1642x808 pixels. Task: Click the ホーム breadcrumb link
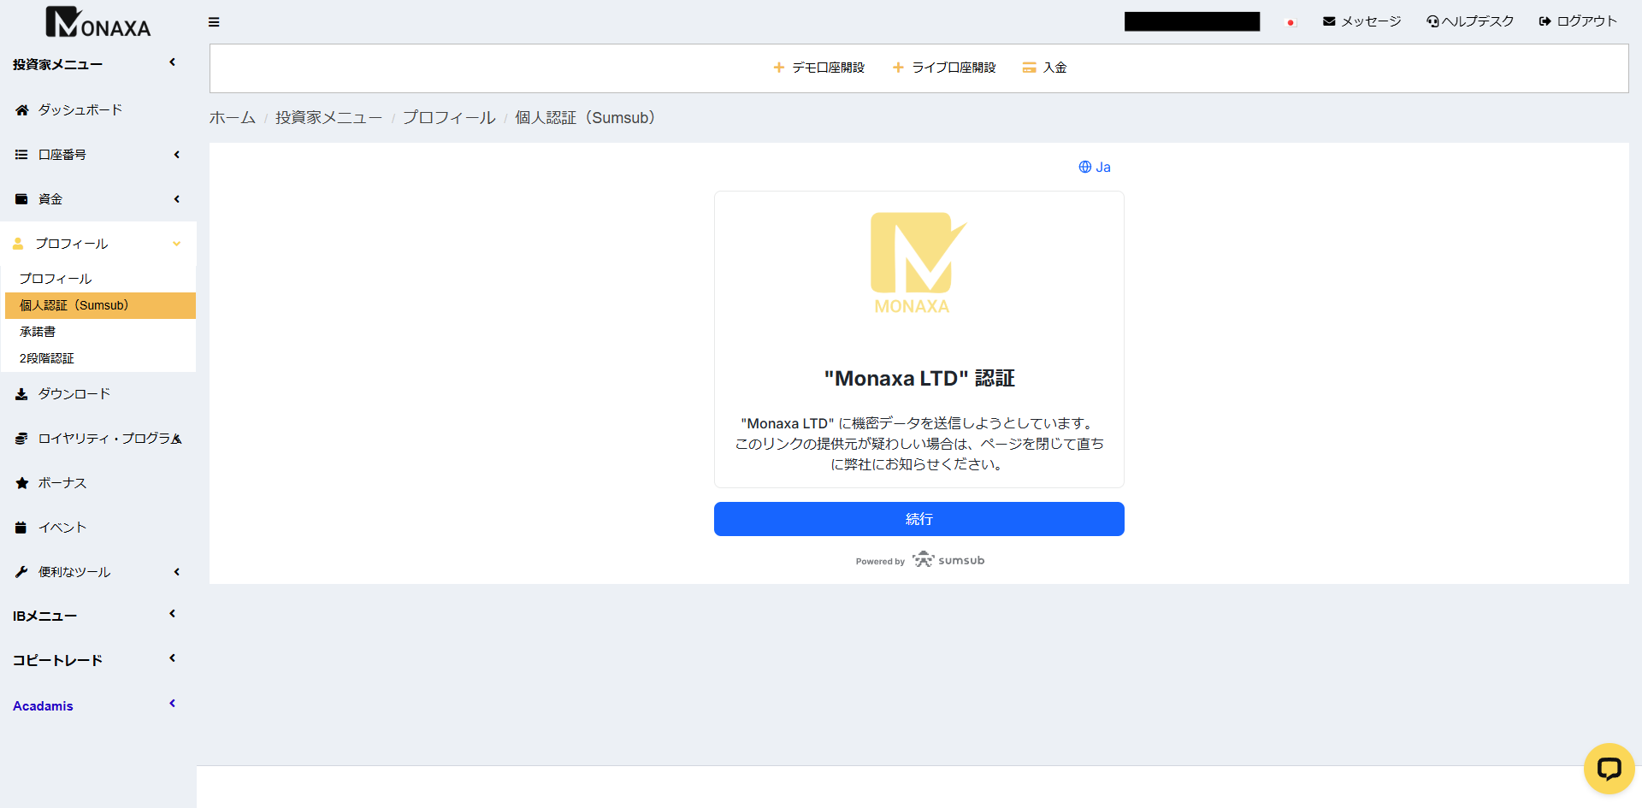233,118
